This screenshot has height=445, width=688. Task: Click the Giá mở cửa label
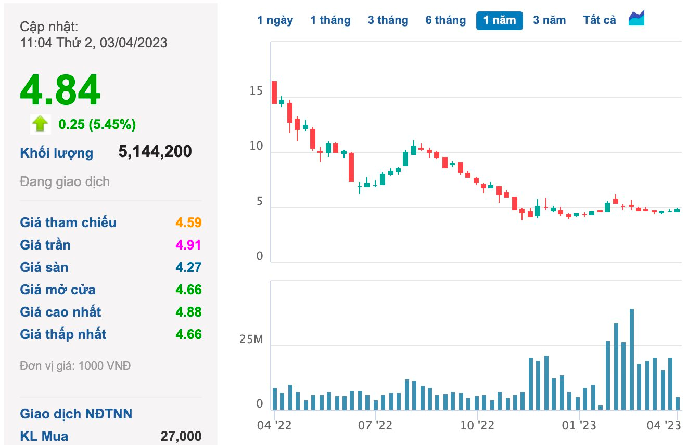click(58, 290)
